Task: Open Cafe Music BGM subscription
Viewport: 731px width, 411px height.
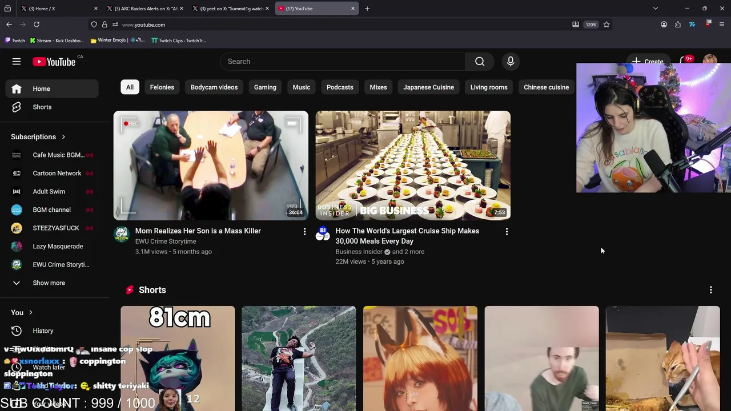Action: click(x=52, y=155)
